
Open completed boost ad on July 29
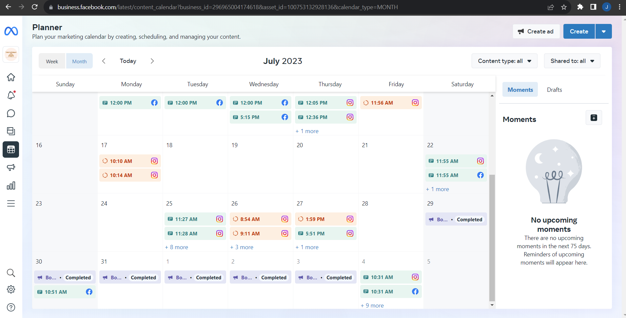tap(456, 219)
